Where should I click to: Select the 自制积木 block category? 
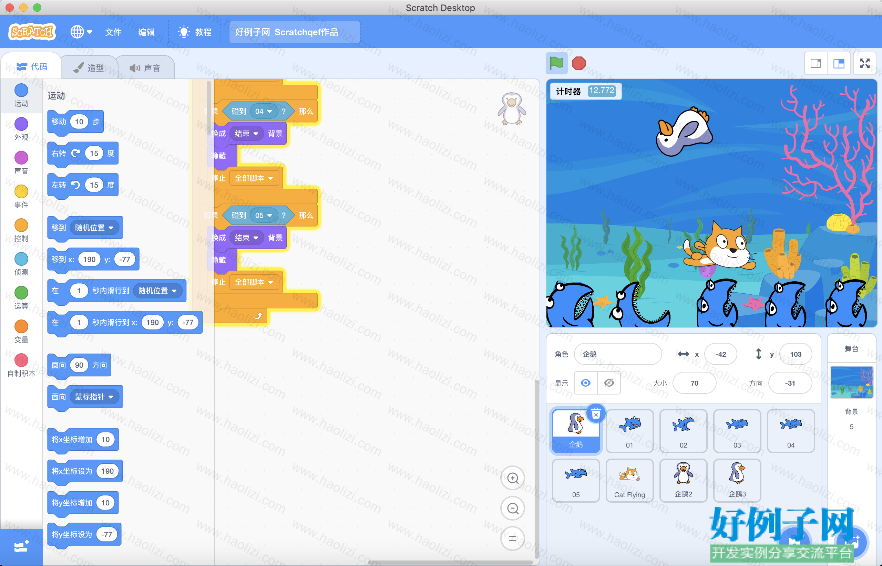tap(21, 365)
